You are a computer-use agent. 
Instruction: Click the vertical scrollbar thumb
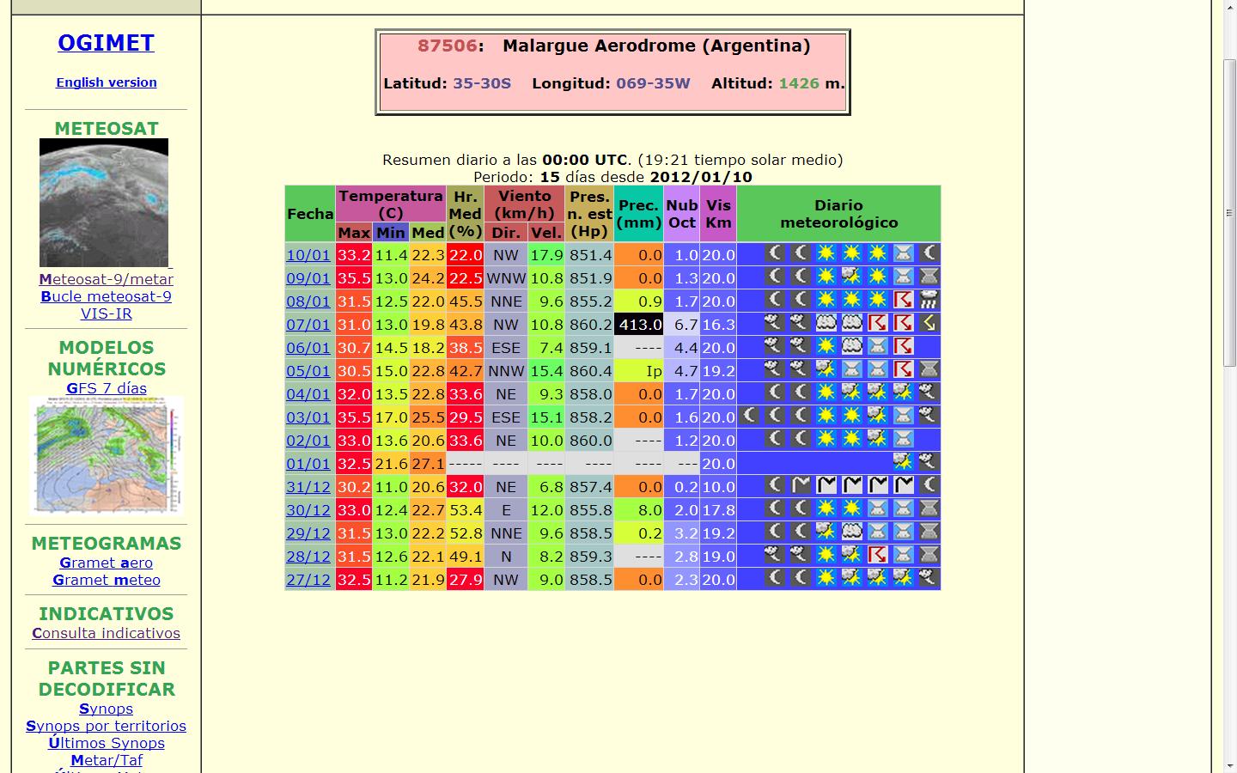click(x=1229, y=215)
